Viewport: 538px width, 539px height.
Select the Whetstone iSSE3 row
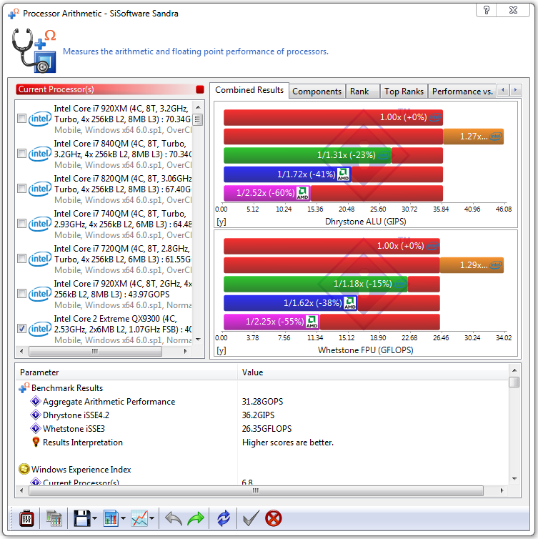(261, 429)
